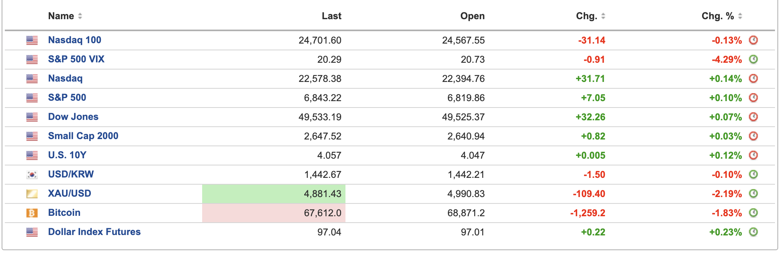Click the gold bar icon beside XAU/USD
This screenshot has height=255, width=783.
pos(32,194)
